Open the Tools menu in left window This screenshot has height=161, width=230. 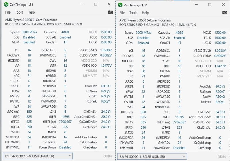click(19, 12)
